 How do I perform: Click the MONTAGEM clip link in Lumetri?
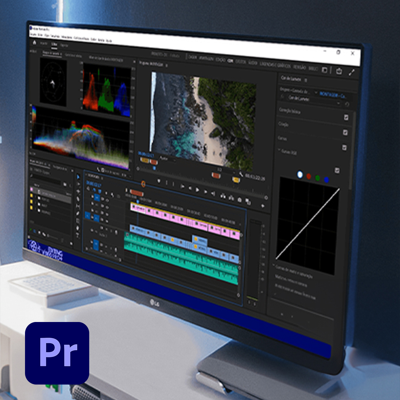coord(332,95)
